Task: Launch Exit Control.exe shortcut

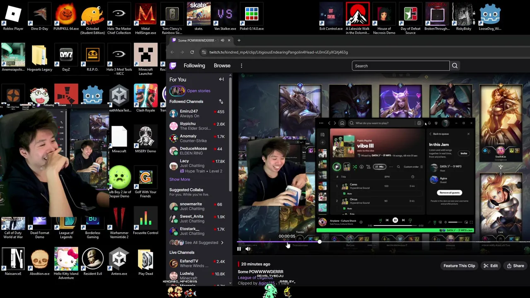Action: coord(331,17)
